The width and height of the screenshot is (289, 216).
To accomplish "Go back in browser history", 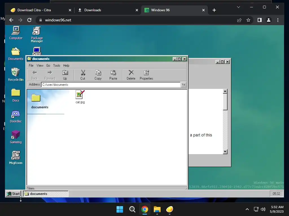I will pos(11,20).
